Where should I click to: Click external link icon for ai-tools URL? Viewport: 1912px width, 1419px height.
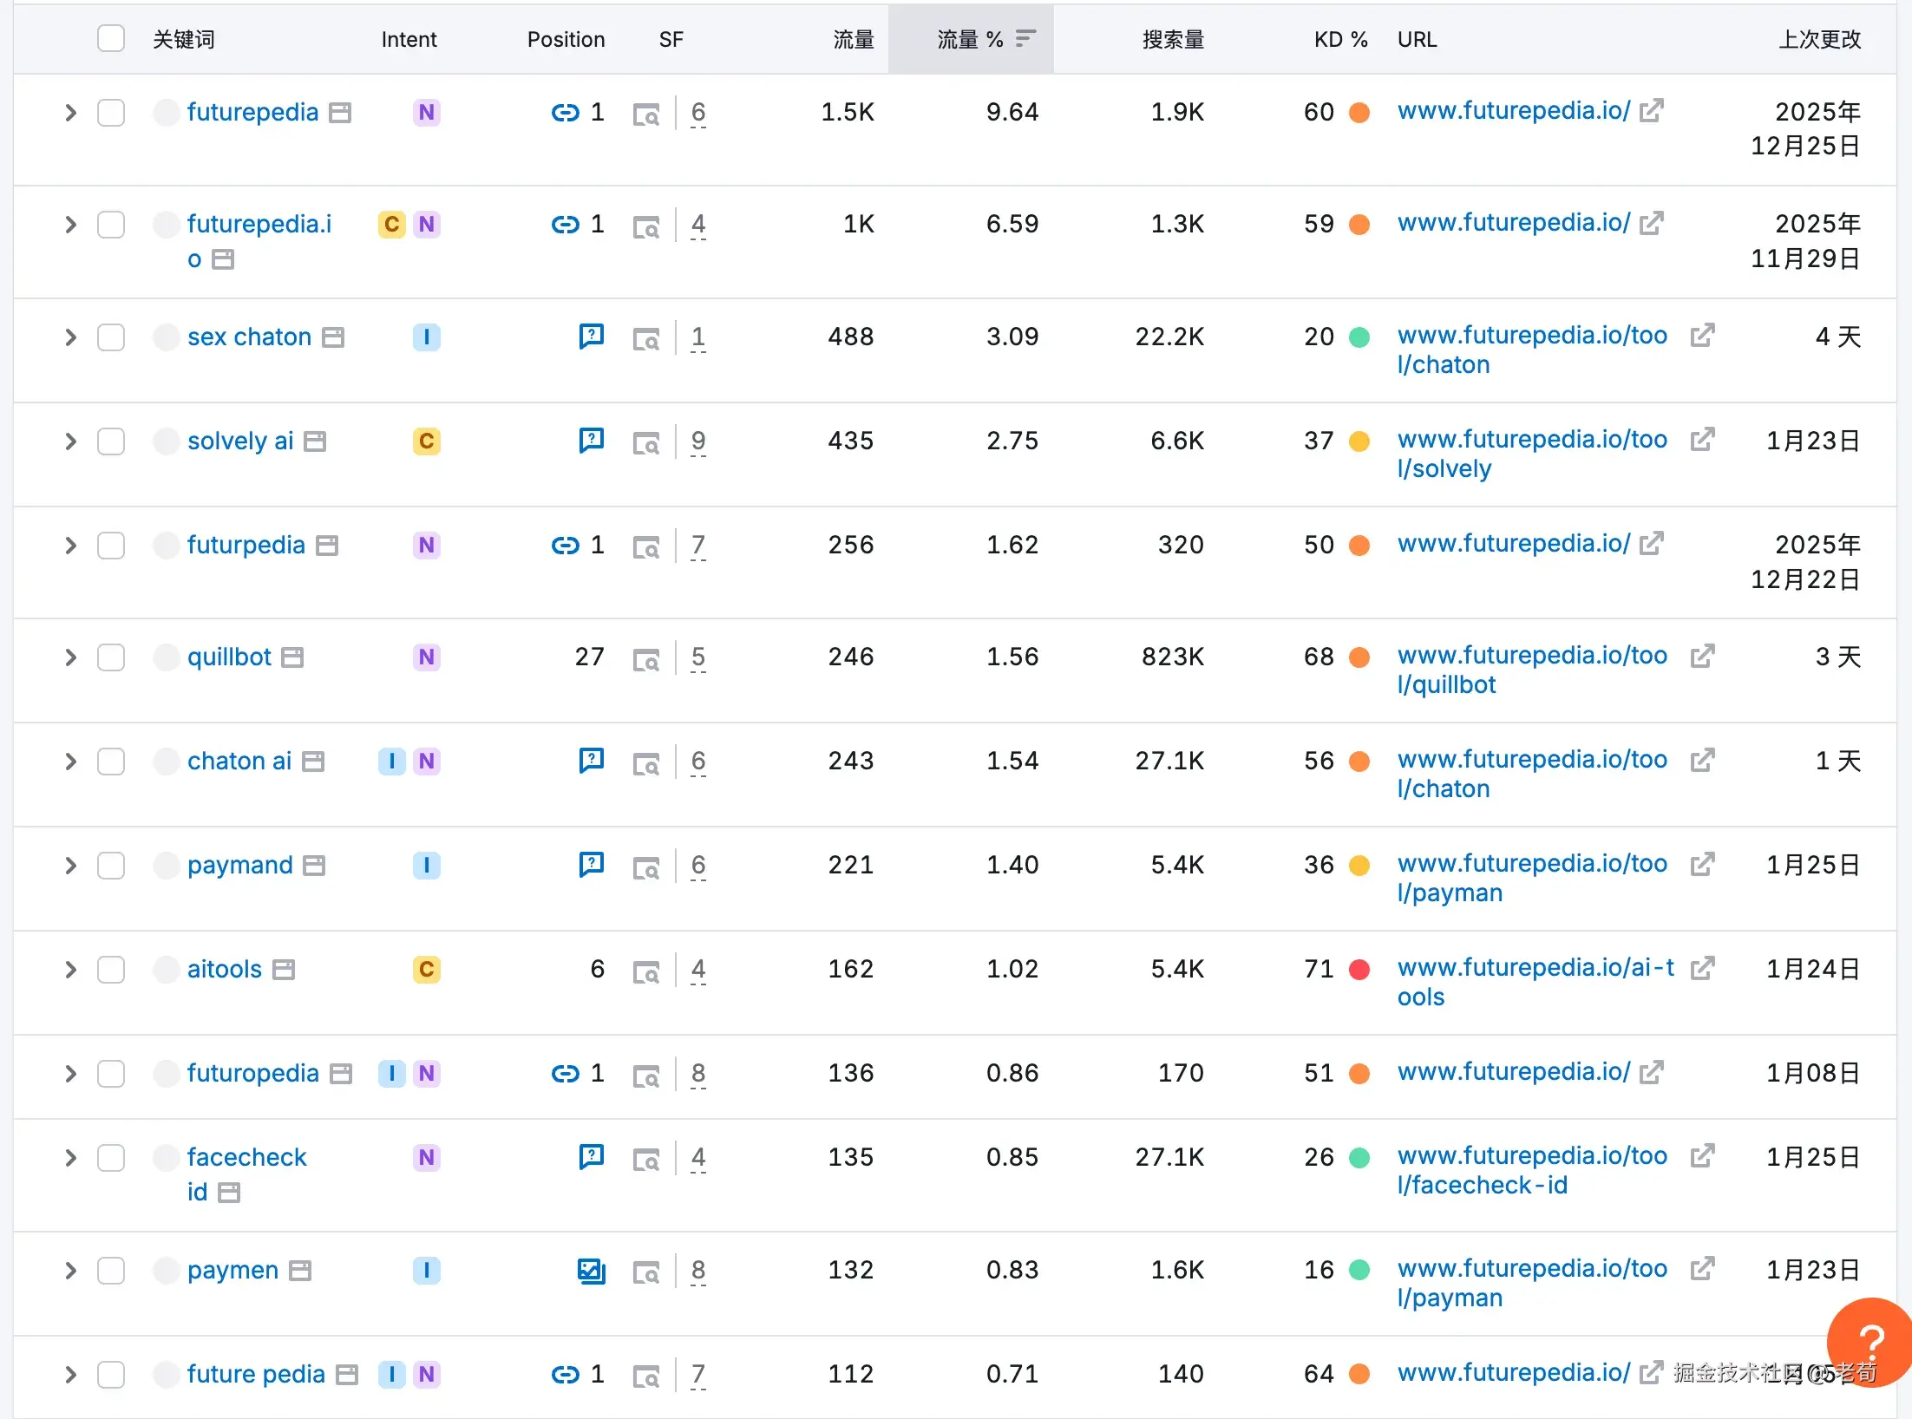[1702, 968]
